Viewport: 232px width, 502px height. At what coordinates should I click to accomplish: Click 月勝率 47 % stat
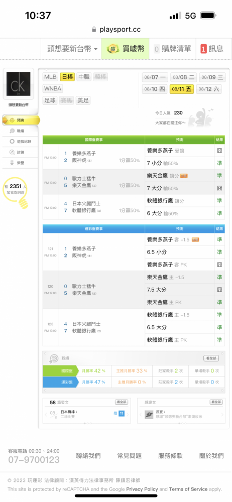(93, 382)
